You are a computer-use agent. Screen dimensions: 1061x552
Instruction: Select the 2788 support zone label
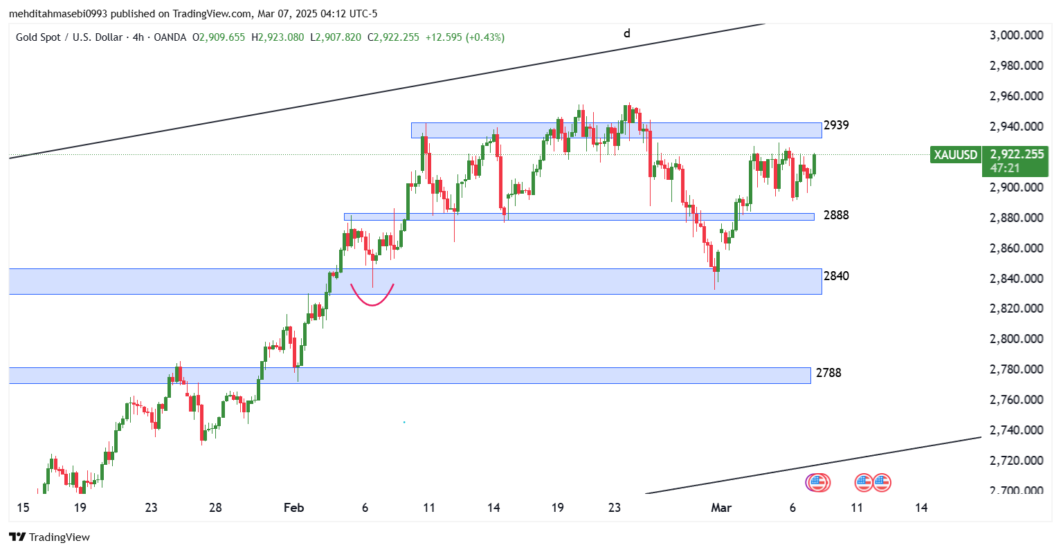(828, 373)
